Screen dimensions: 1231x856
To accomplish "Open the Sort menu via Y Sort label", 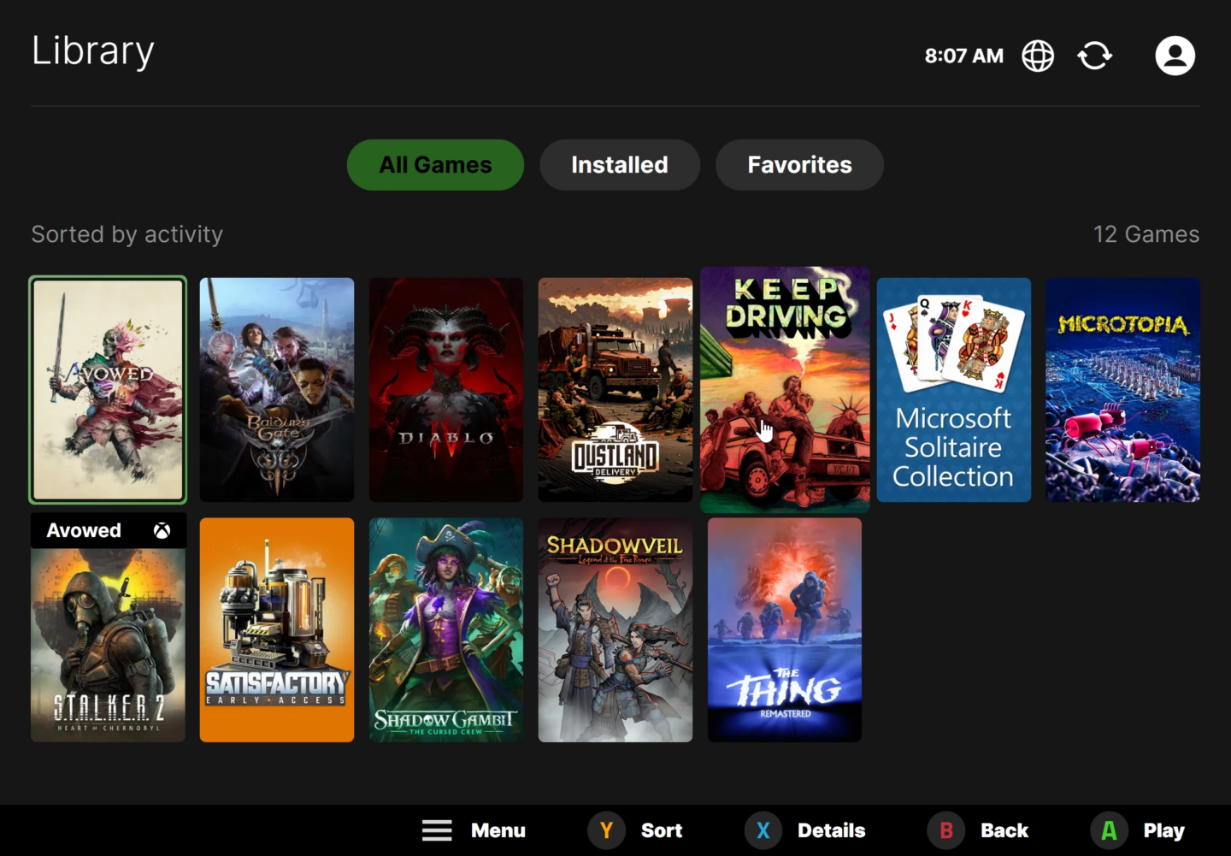I will [637, 829].
